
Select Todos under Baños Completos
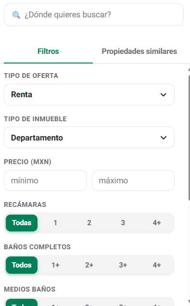(22, 265)
